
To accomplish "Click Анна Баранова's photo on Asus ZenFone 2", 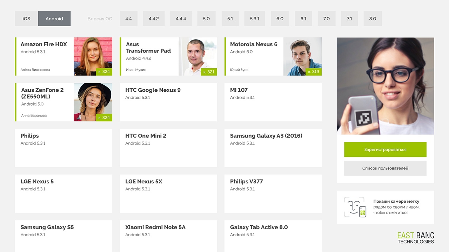I will pos(93,102).
